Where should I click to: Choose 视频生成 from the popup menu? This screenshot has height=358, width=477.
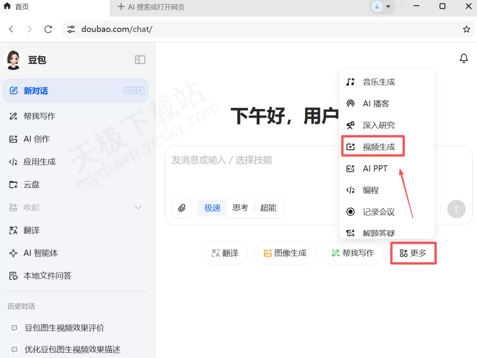click(387, 147)
